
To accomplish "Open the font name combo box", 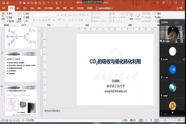I will tap(41, 15).
